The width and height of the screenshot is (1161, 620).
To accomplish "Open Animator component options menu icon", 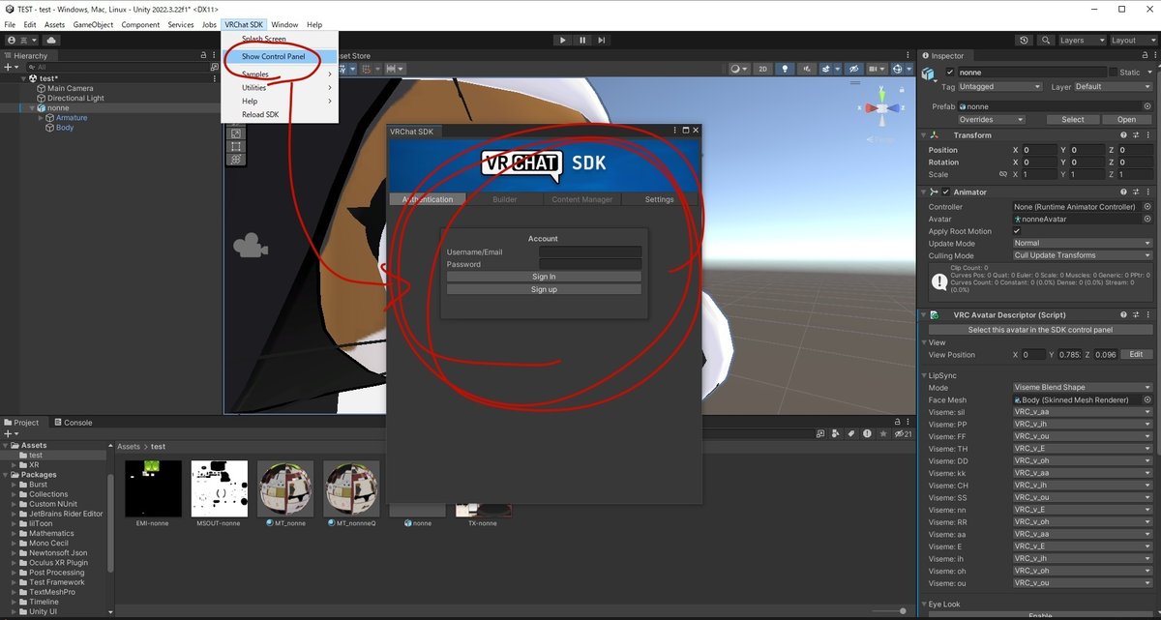I will (1147, 192).
